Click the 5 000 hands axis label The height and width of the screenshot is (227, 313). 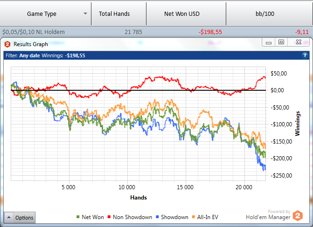(69, 187)
